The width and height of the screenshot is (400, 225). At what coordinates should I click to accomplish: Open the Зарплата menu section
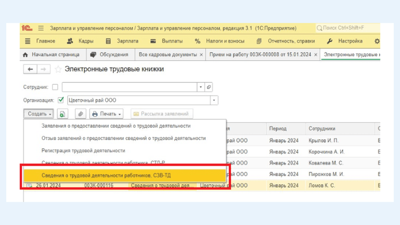[x=128, y=41]
